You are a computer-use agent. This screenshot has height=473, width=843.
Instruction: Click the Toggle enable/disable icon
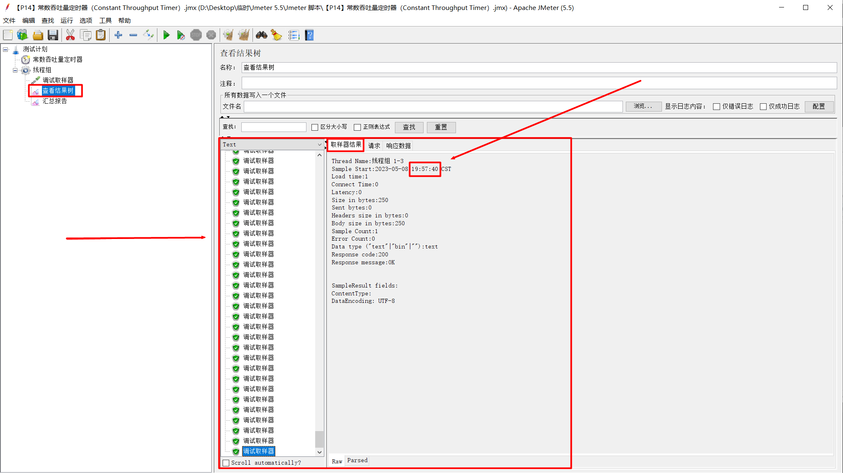click(148, 35)
